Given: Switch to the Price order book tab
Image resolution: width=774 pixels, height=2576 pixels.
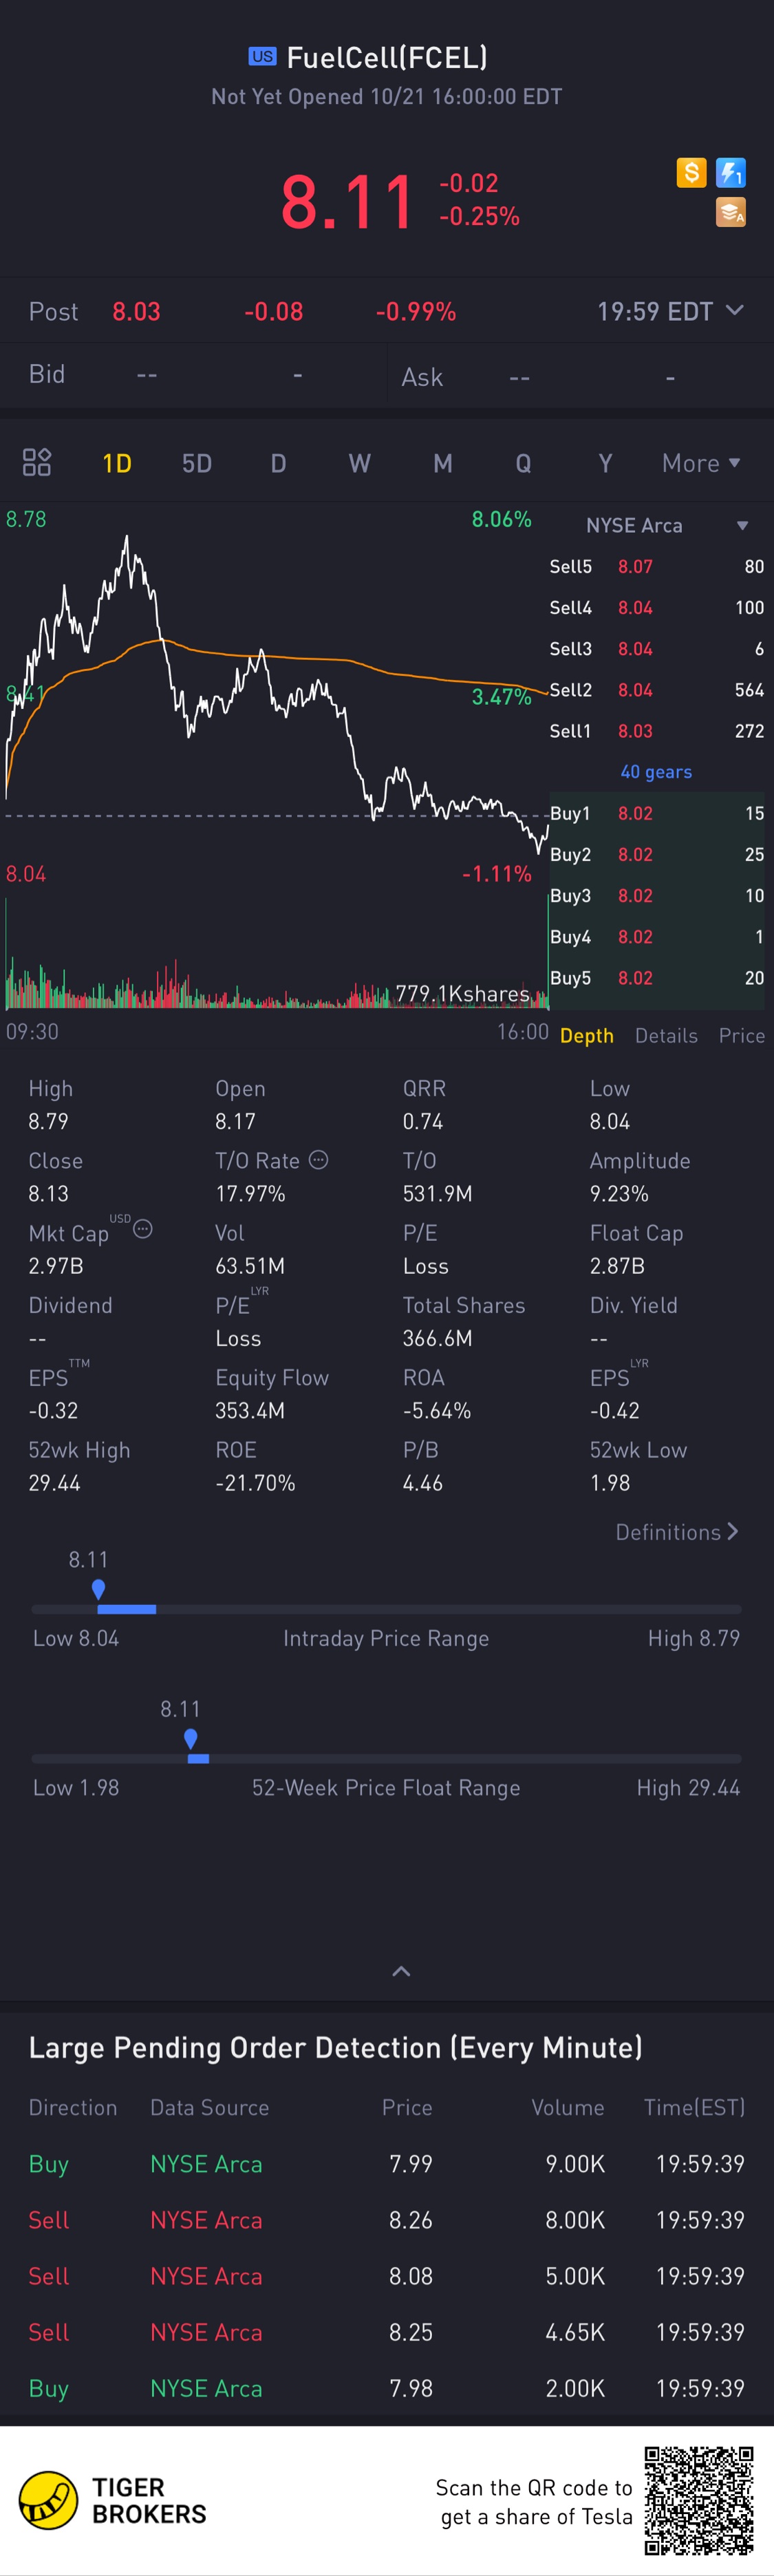Looking at the screenshot, I should (741, 1035).
